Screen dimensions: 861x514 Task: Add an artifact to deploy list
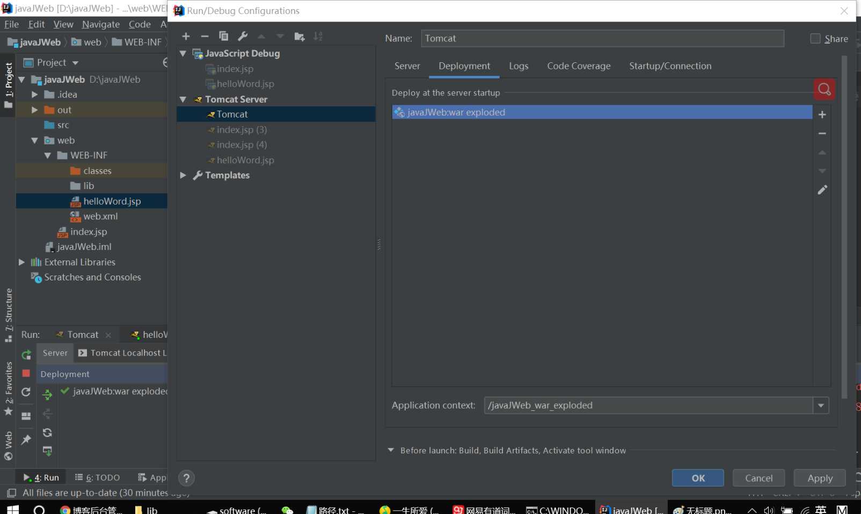pyautogui.click(x=822, y=114)
